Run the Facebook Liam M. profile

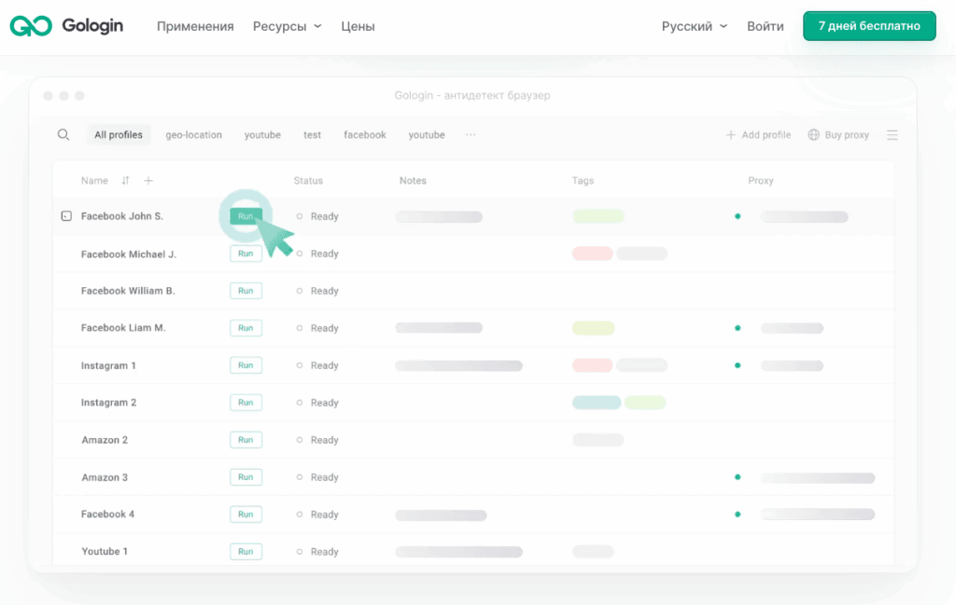click(246, 328)
